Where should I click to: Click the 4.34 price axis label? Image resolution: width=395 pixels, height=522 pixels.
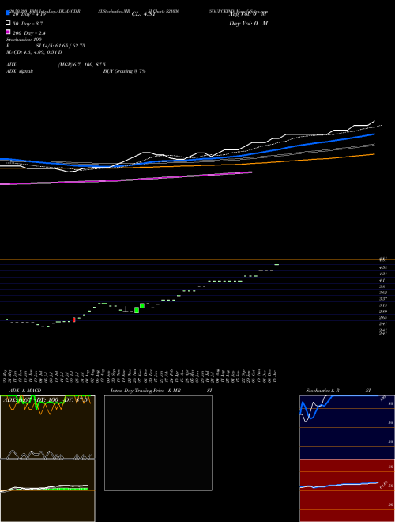point(382,274)
